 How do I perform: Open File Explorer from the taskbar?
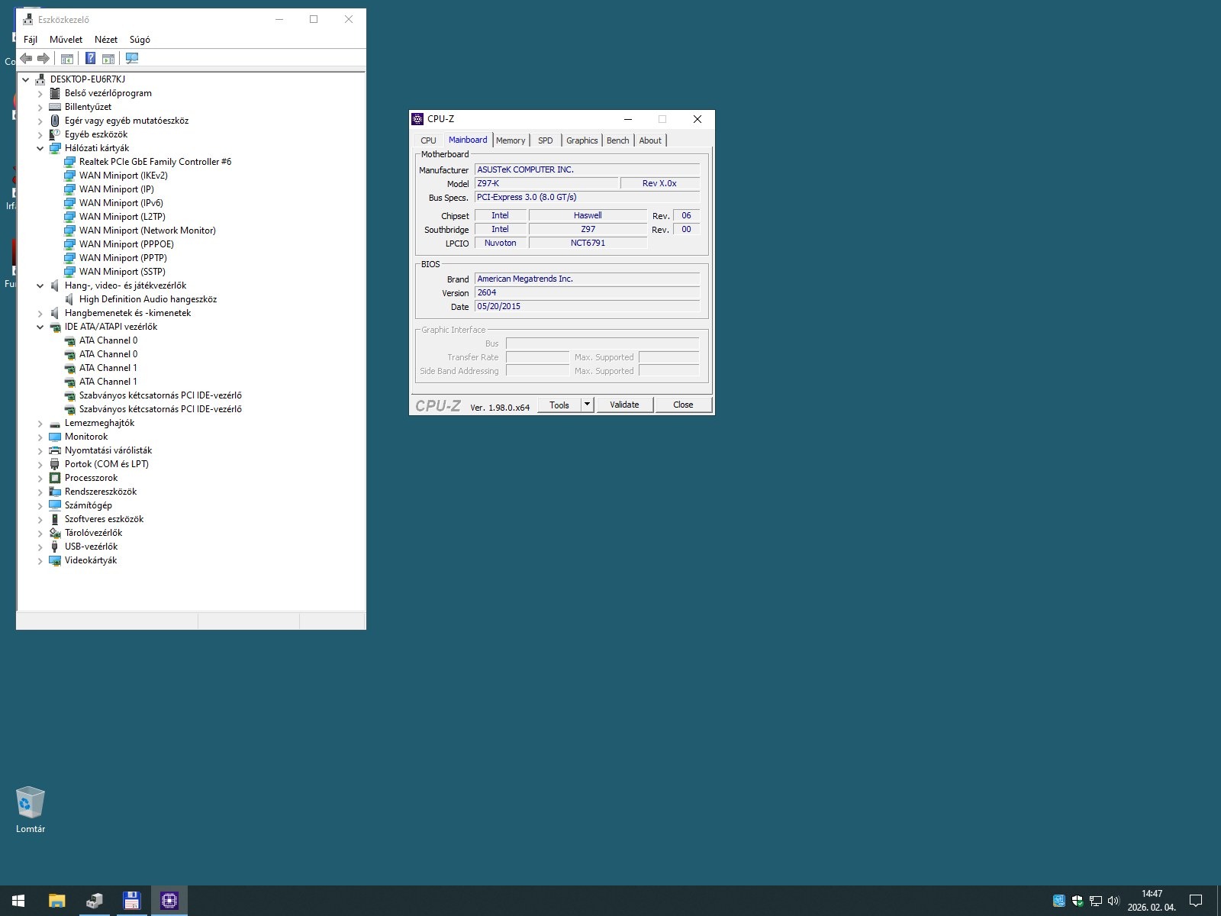pyautogui.click(x=56, y=901)
